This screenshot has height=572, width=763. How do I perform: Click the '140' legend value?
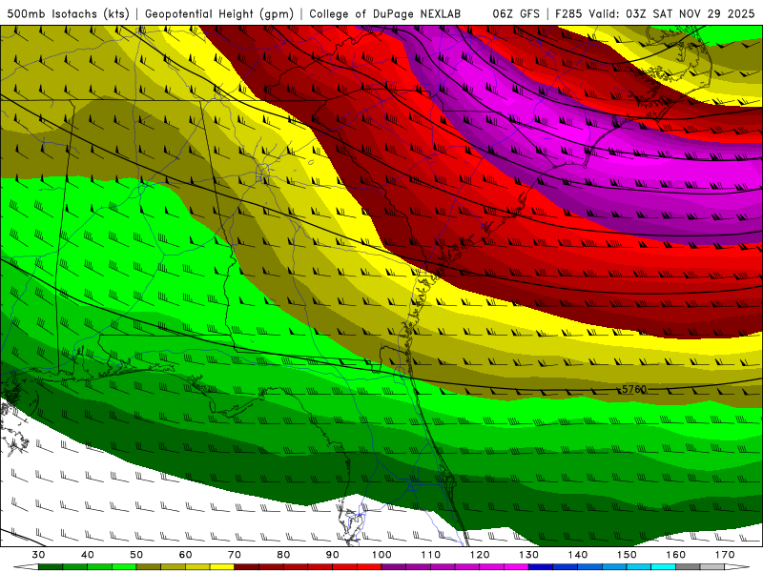(578, 555)
